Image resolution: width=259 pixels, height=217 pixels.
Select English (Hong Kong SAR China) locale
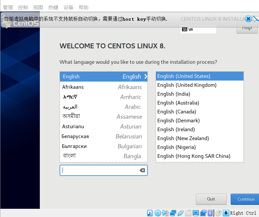[200, 156]
